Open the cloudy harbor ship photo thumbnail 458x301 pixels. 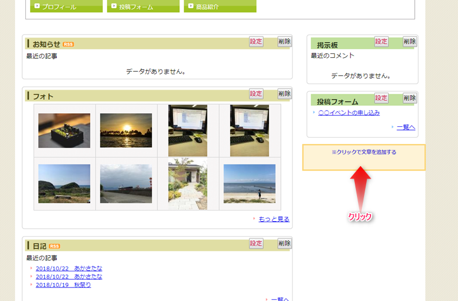[126, 184]
